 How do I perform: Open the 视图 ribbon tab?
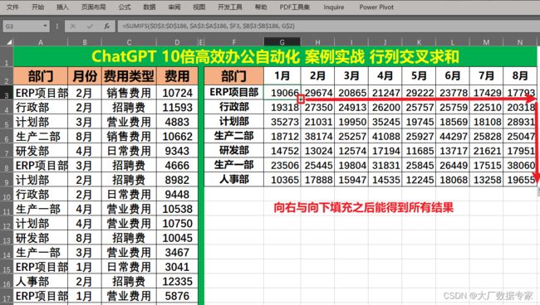tap(199, 7)
